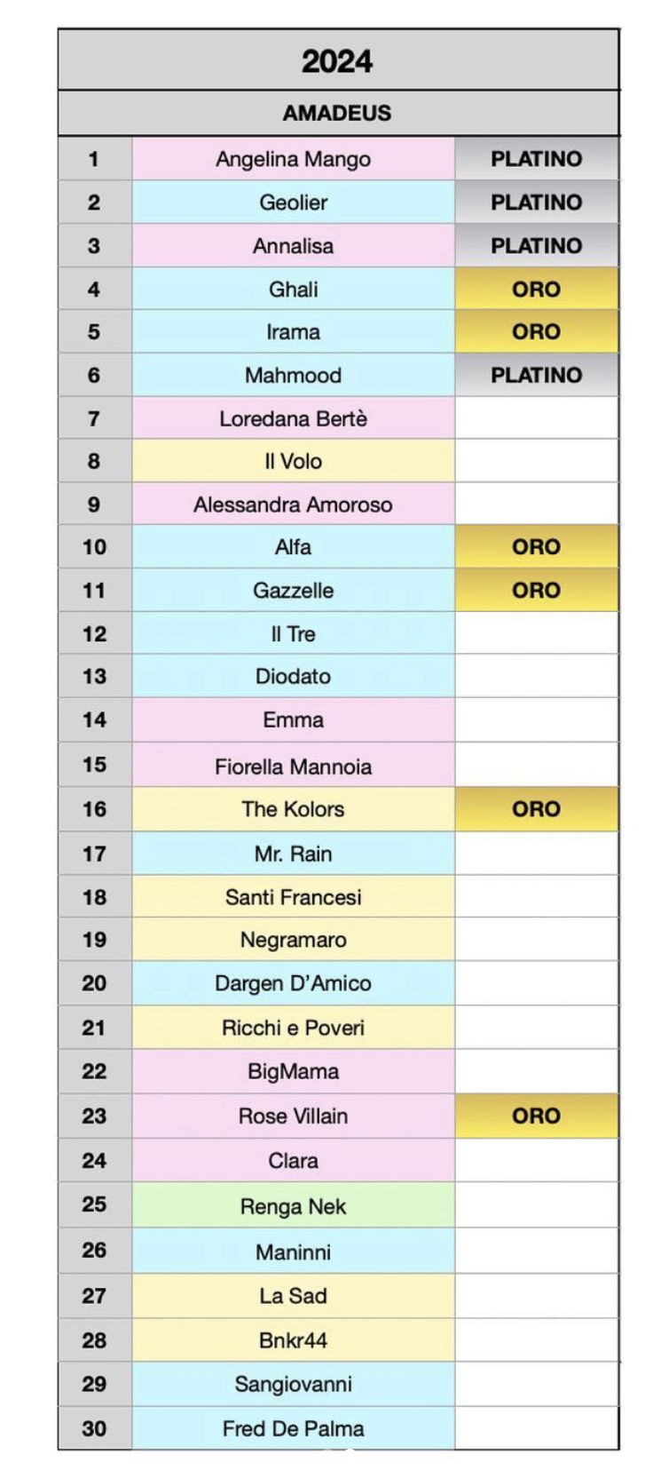Click the row number 10 cell
This screenshot has height=1478, width=653.
(95, 547)
